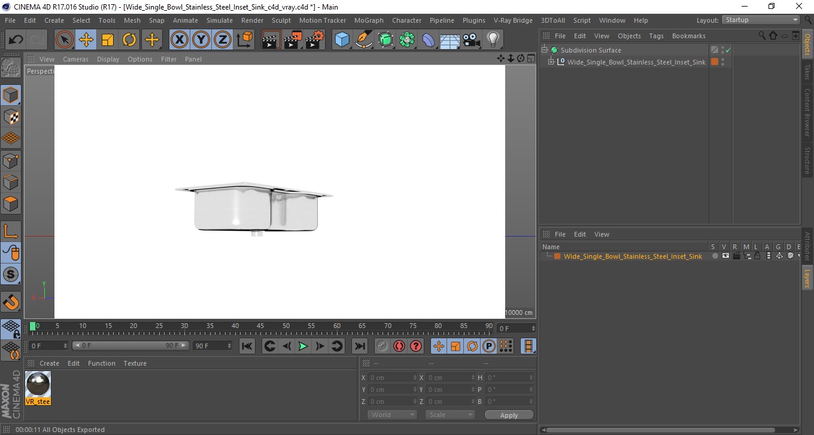
Task: Click the Undo arrow icon
Action: (16, 40)
